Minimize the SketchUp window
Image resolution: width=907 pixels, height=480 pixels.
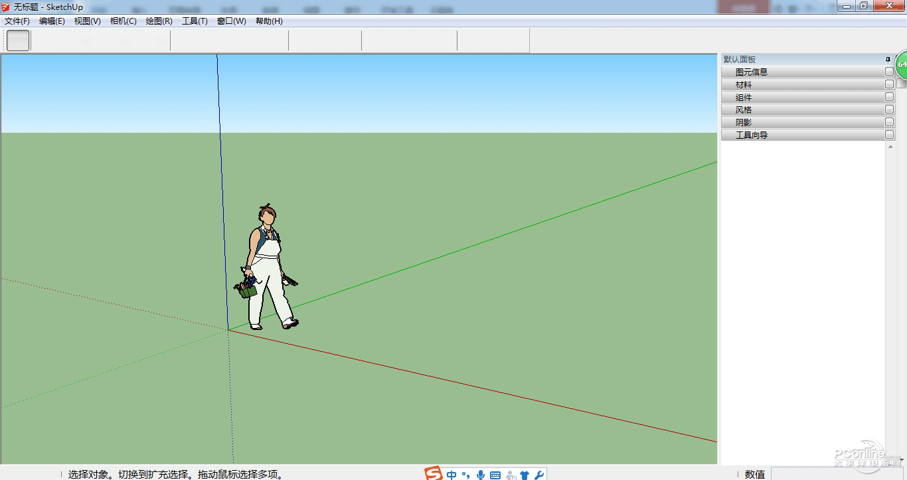click(845, 6)
